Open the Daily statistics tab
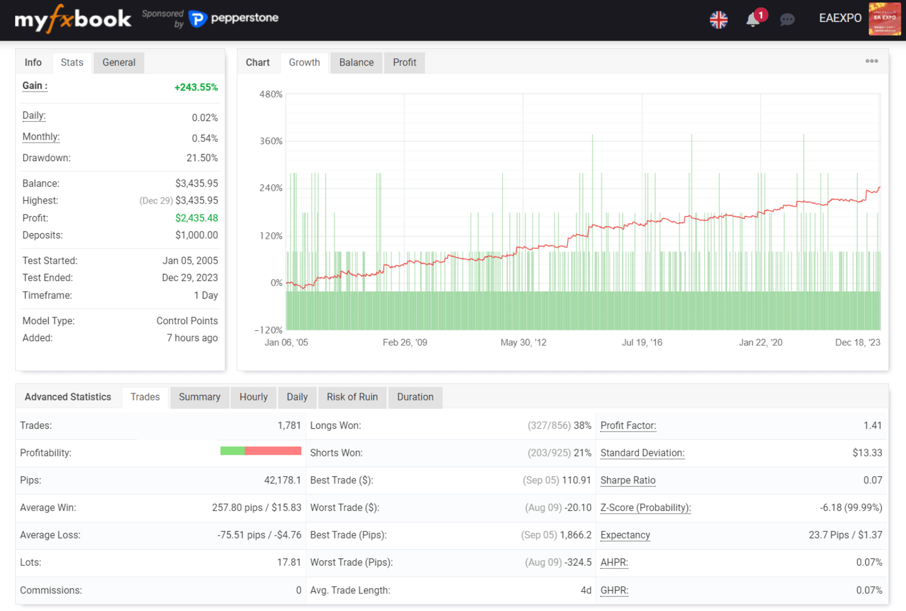Screen dimensions: 906x611 (x=297, y=397)
